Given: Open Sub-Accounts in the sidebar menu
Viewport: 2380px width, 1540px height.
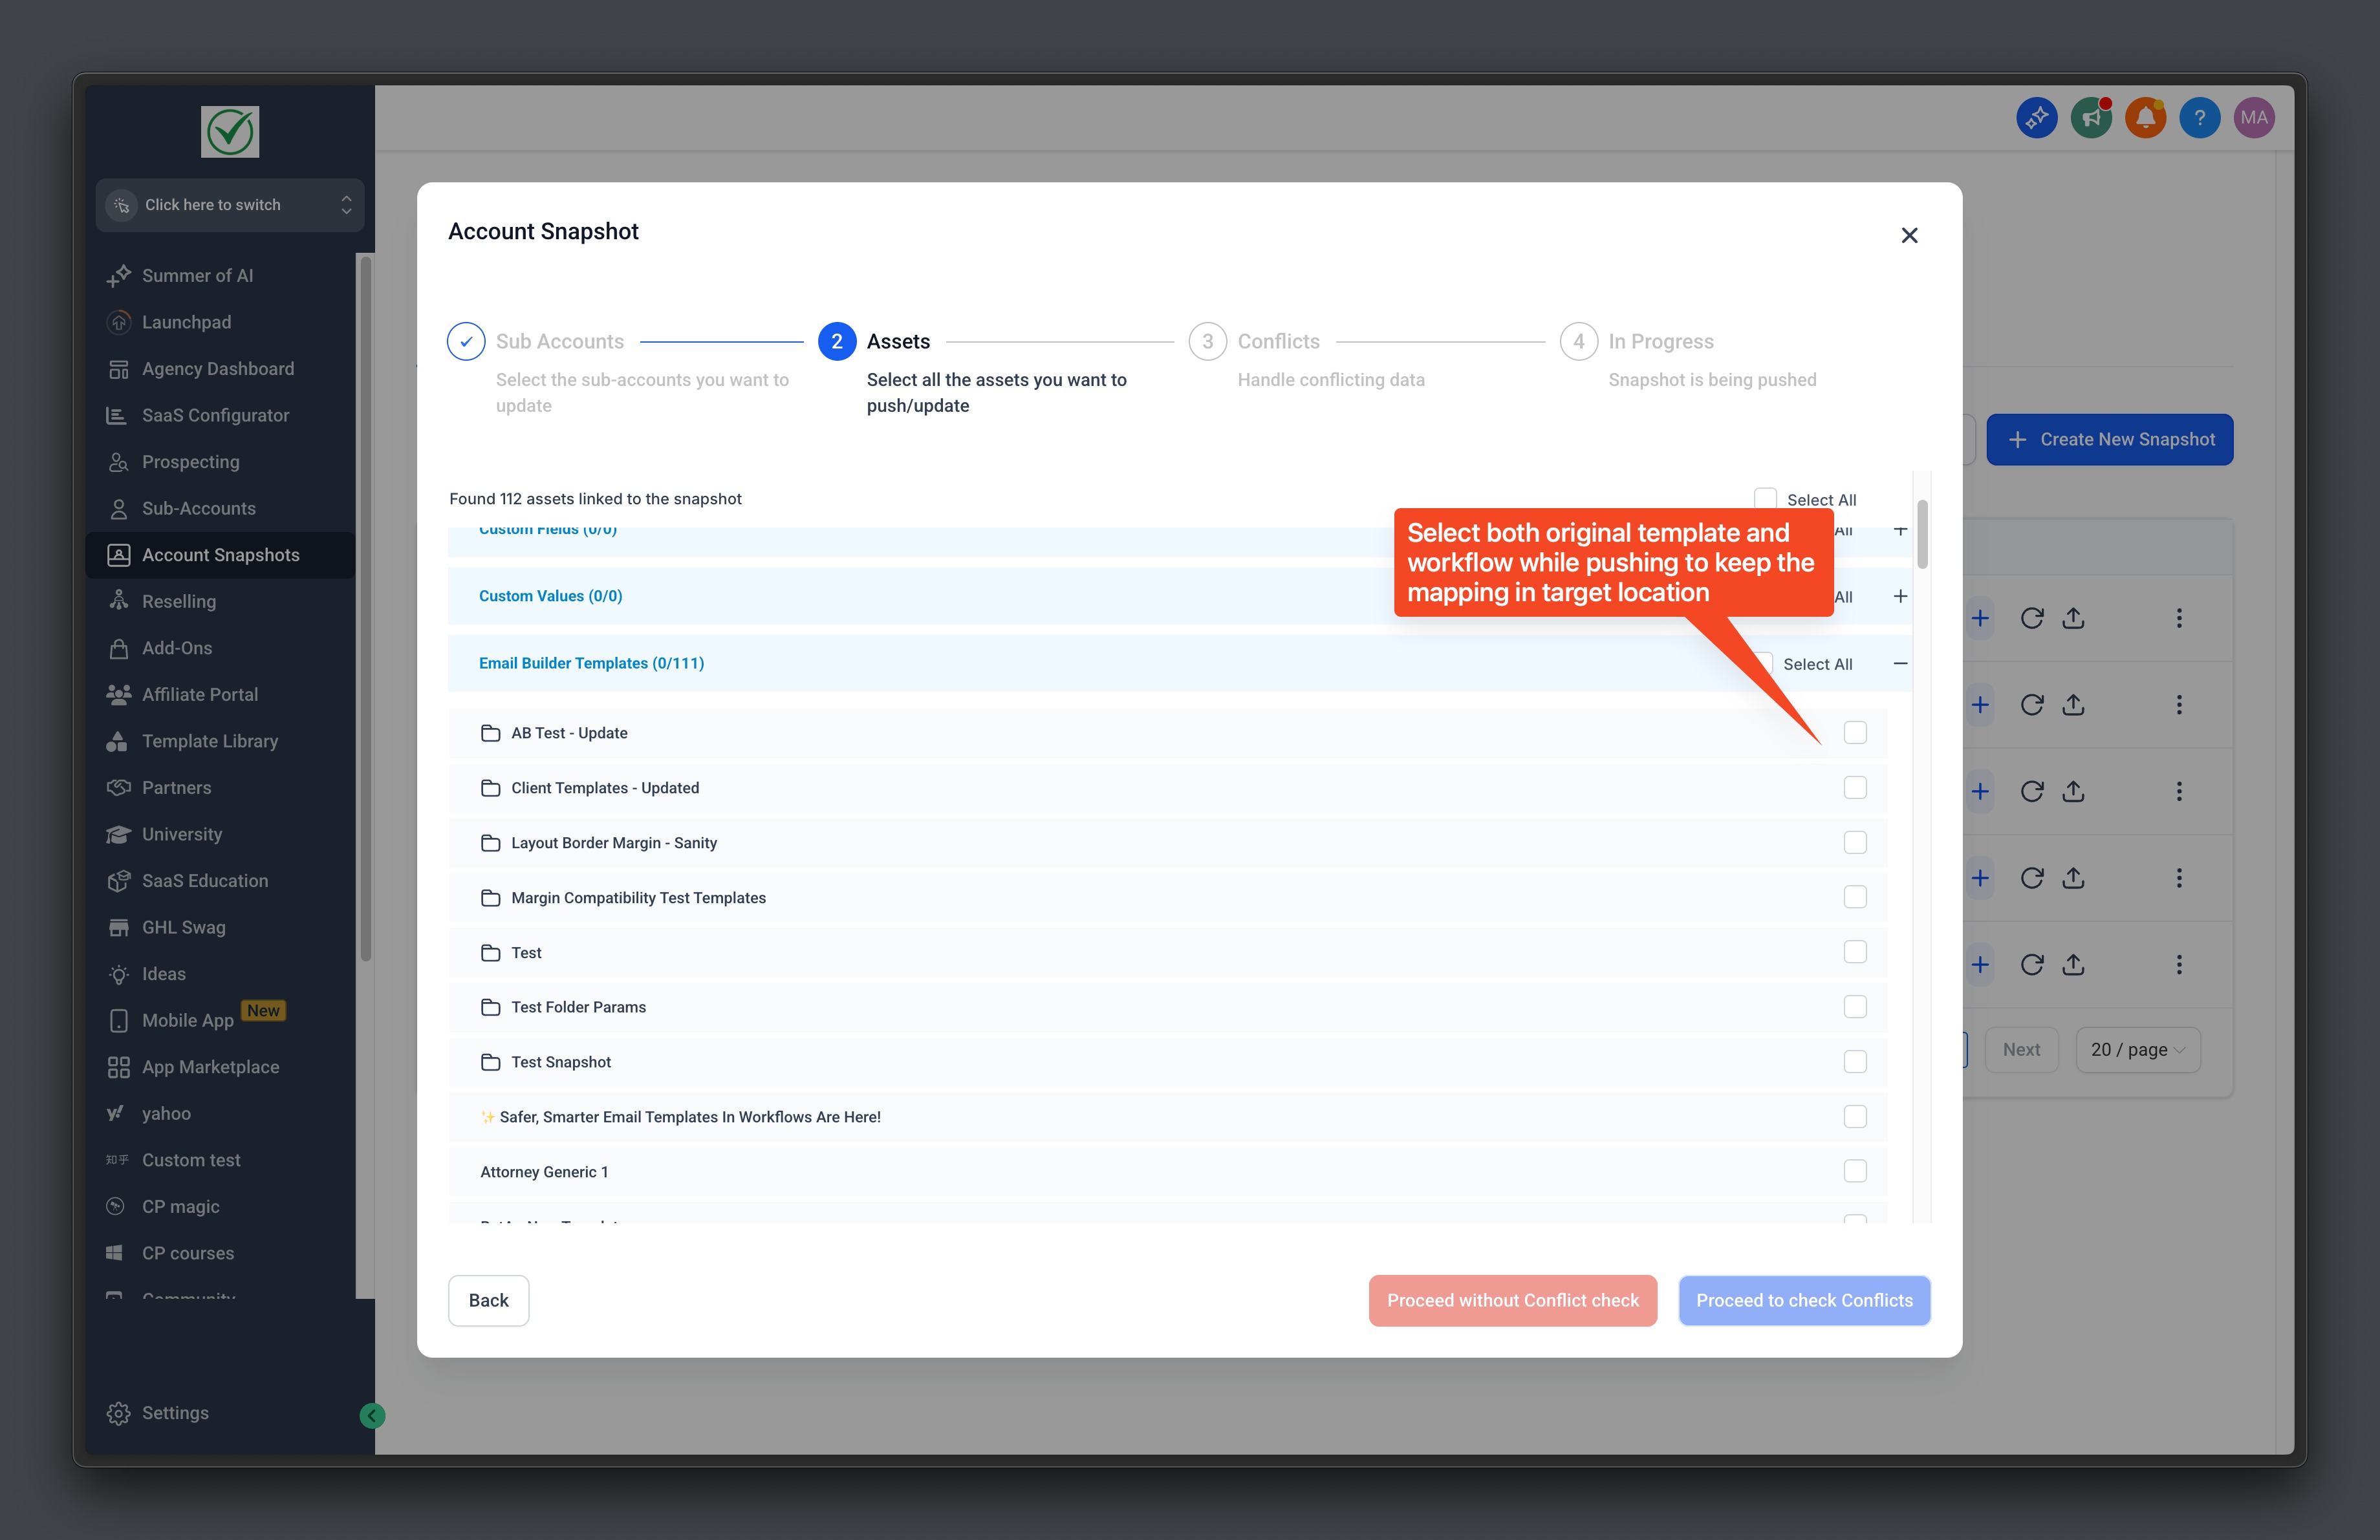Looking at the screenshot, I should (199, 508).
